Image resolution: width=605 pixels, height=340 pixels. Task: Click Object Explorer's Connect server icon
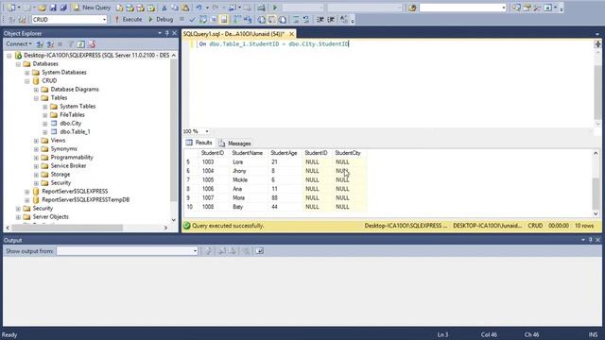(x=40, y=44)
